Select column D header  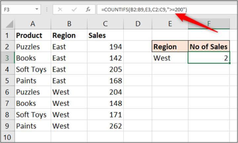[x=138, y=24]
